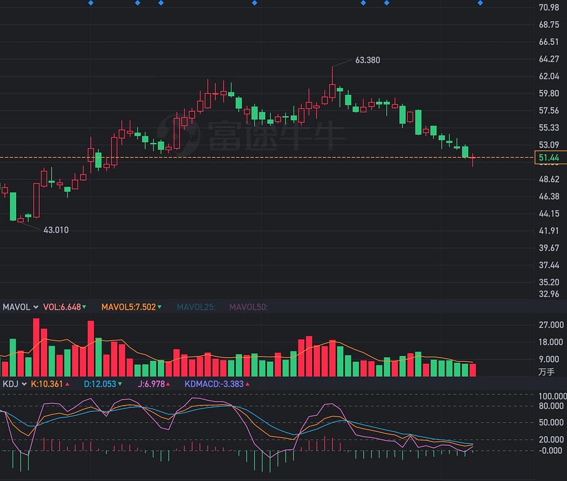Image resolution: width=567 pixels, height=481 pixels.
Task: Select the middle (fourth) blue diamond marker
Action: [254, 3]
